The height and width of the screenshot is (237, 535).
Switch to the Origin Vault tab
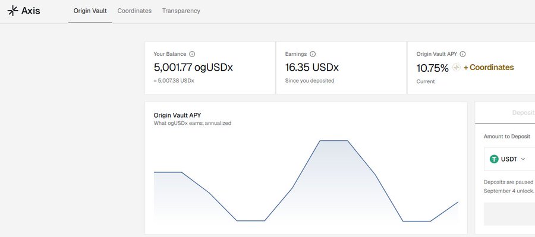click(x=90, y=11)
